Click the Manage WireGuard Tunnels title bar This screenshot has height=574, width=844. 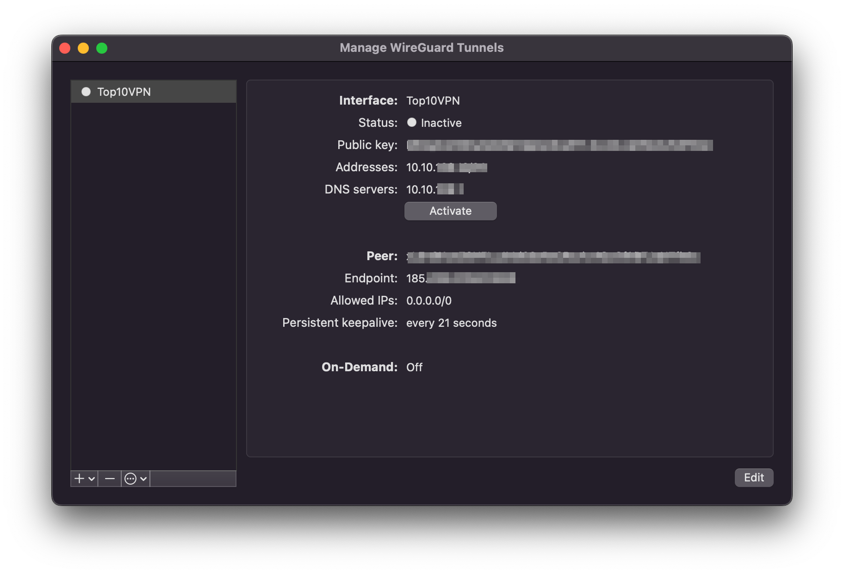point(422,48)
